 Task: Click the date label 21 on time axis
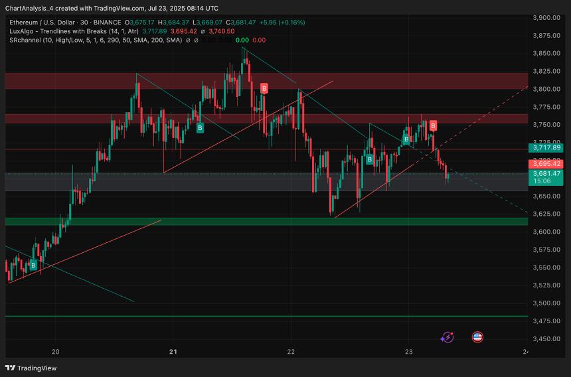[x=173, y=352]
